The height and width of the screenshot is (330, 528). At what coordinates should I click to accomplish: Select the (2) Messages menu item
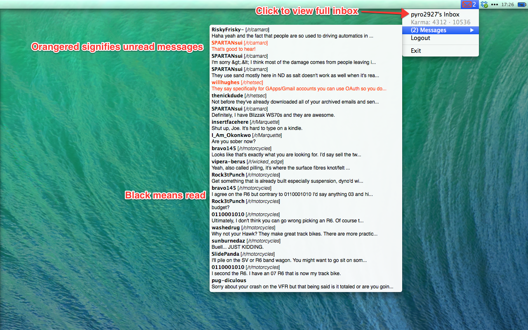429,30
